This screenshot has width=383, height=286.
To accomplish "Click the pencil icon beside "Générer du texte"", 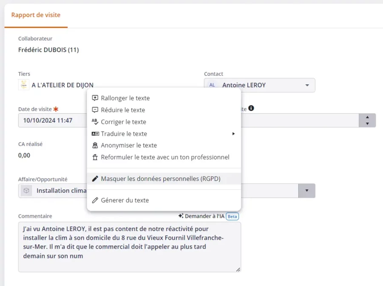I will pyautogui.click(x=96, y=200).
